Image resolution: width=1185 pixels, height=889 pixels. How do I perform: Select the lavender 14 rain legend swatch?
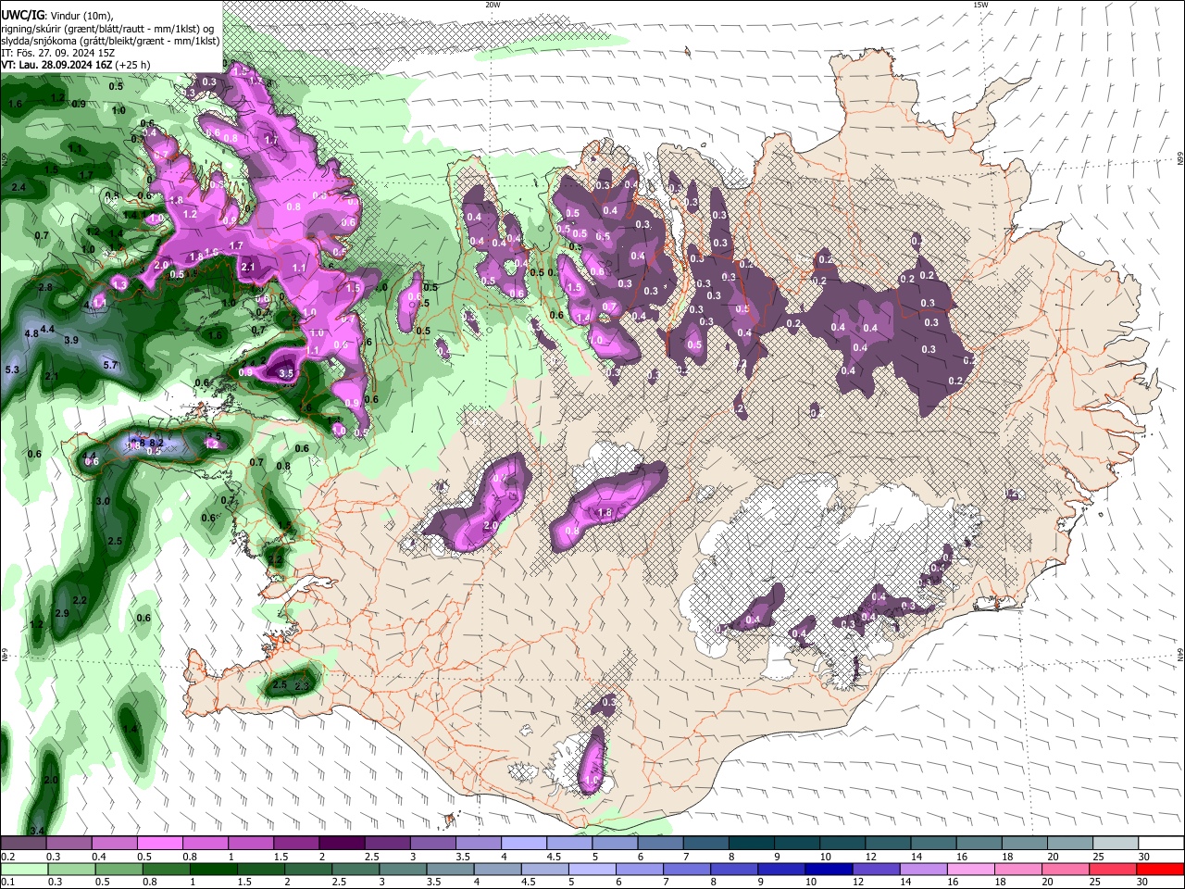coord(924,870)
